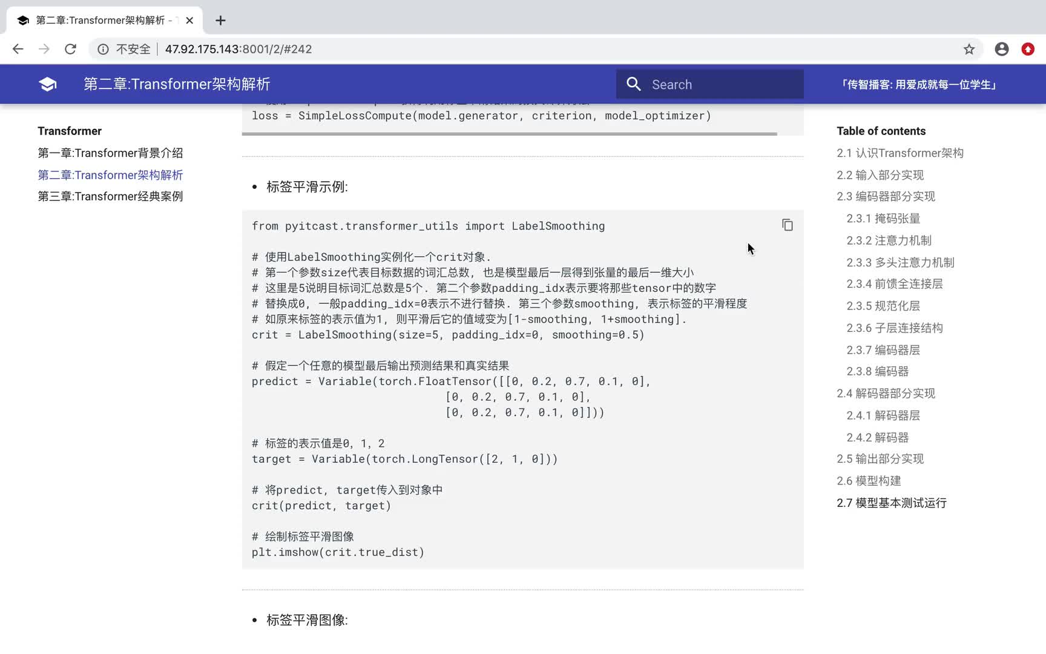Click the 标签平滑示例 bullet text
The width and height of the screenshot is (1046, 654).
(x=307, y=187)
